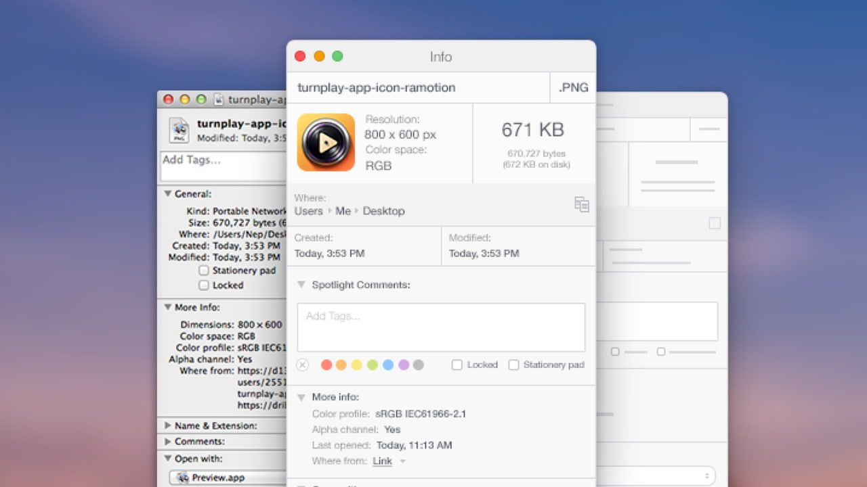
Task: Collapse the Open with section
Action: [167, 459]
